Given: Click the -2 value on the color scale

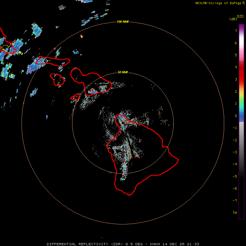Looking at the screenshot, I should (235, 140).
